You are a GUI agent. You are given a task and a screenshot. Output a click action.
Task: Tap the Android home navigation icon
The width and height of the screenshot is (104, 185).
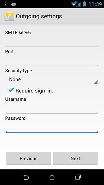pos(52,177)
